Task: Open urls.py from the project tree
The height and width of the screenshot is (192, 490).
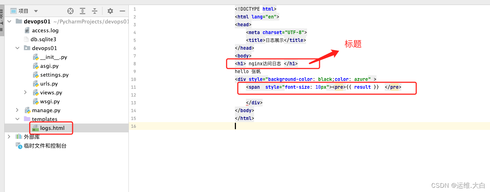Action: (49, 84)
